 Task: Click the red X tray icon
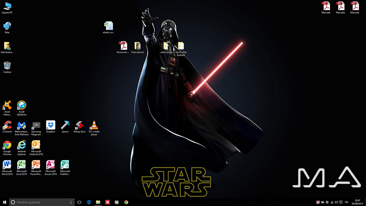point(318,202)
